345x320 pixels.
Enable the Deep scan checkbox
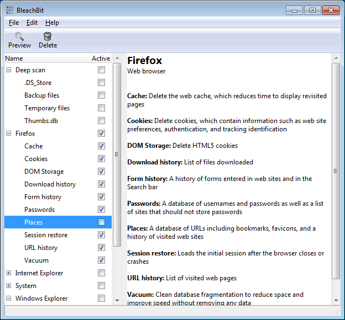(101, 70)
